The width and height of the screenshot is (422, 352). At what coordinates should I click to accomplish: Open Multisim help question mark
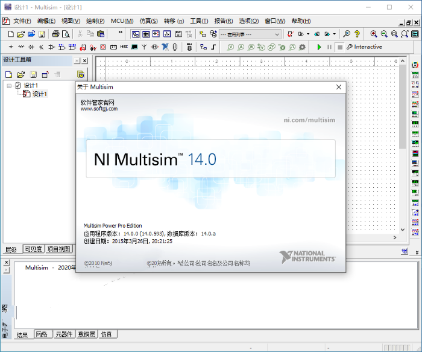coord(357,34)
